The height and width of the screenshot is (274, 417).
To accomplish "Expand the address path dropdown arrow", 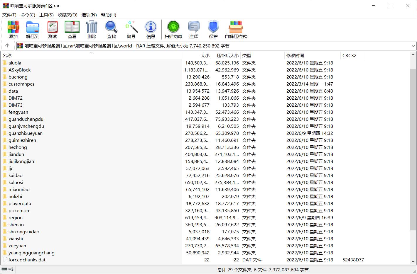I will point(413,46).
